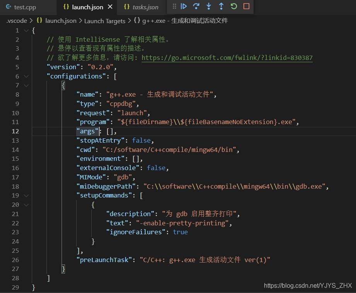Click the true value of ignoreFailures
Viewport: 356px width, 293px height.
coord(180,232)
